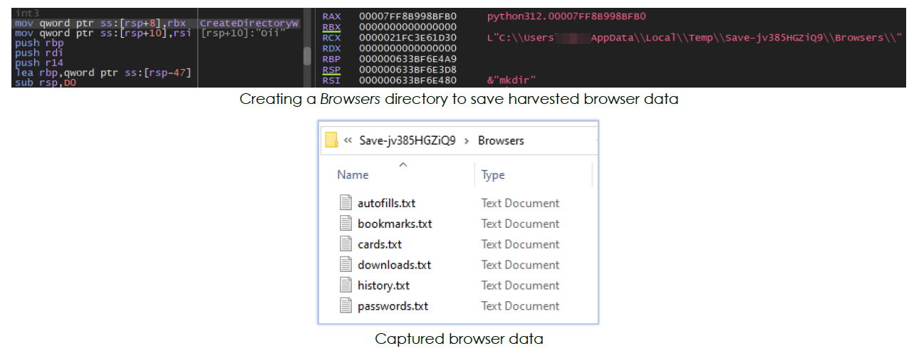Select the mov [rsp+10],rsi instruction line
The width and height of the screenshot is (909, 351).
(103, 33)
